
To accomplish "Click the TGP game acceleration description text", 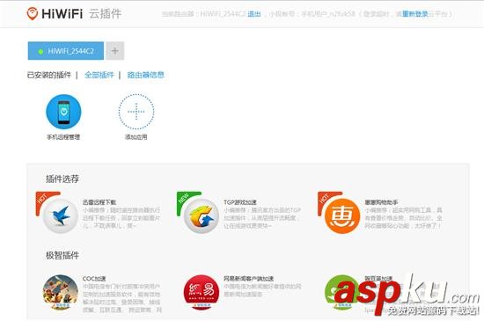I will [x=262, y=218].
